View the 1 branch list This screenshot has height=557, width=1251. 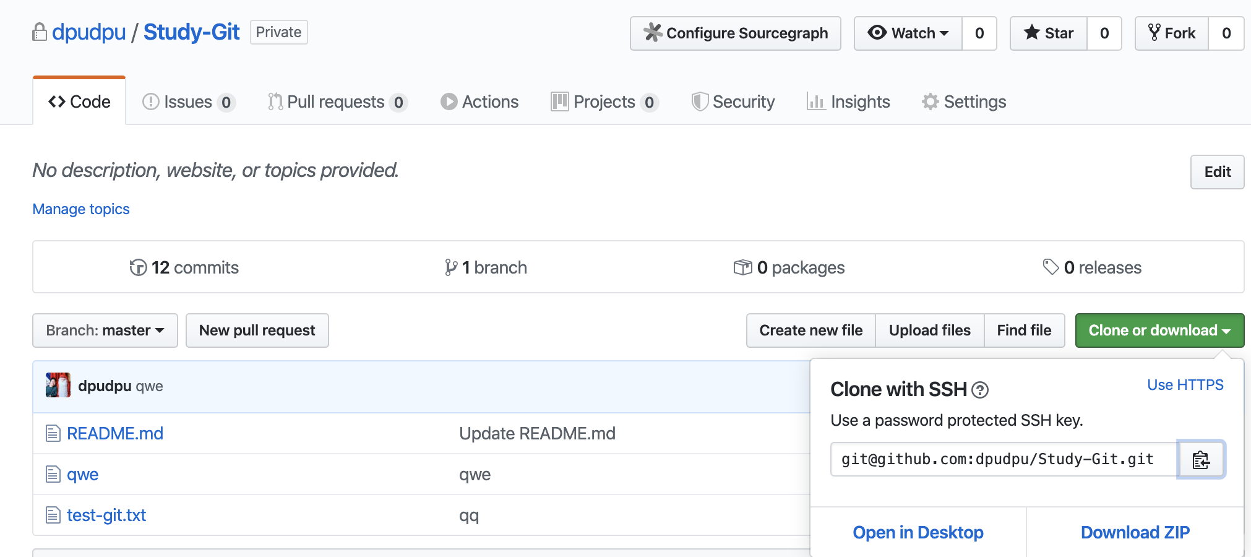[486, 267]
